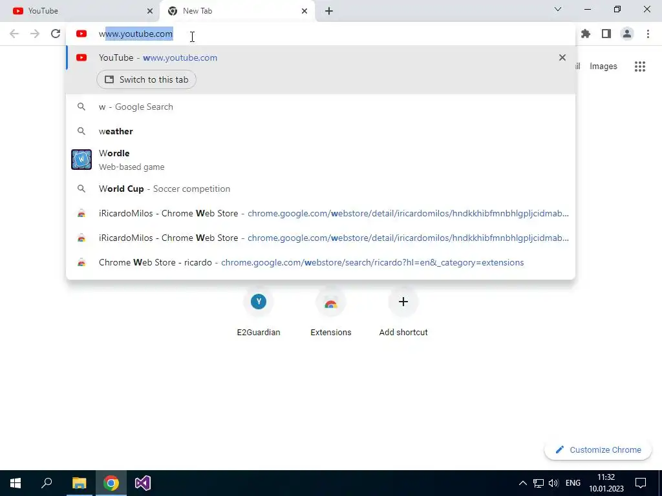Image resolution: width=662 pixels, height=496 pixels.
Task: Open the Chrome Web Store - ricardo suggestion
Action: [321, 262]
